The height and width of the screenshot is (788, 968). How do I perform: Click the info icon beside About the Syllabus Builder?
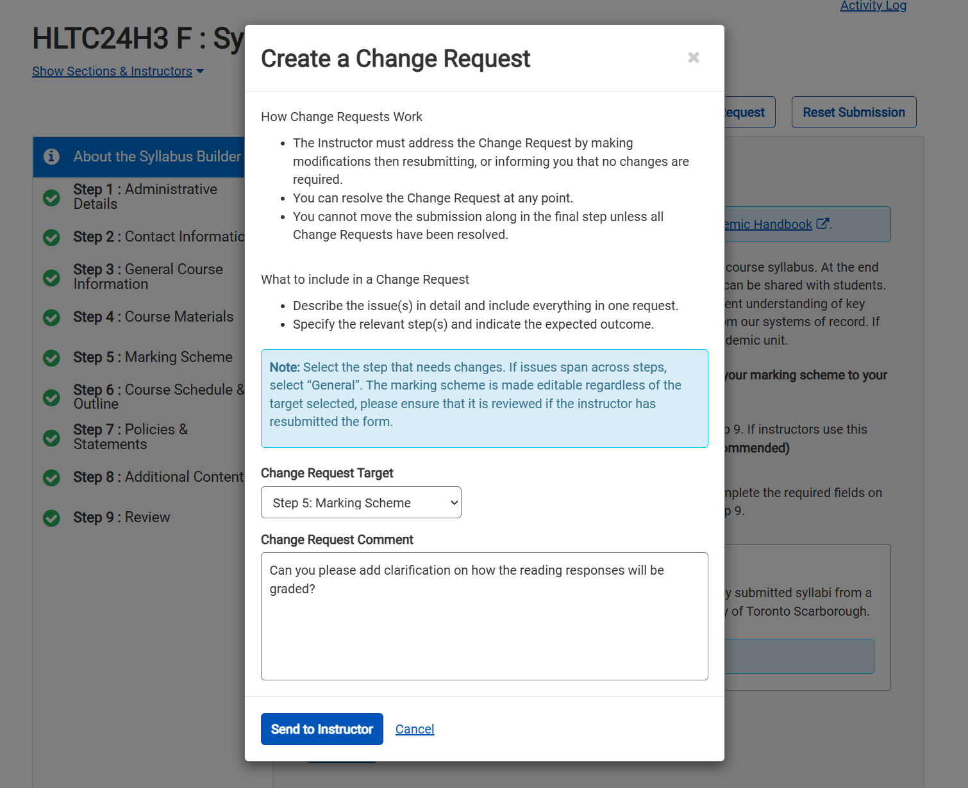pos(51,156)
